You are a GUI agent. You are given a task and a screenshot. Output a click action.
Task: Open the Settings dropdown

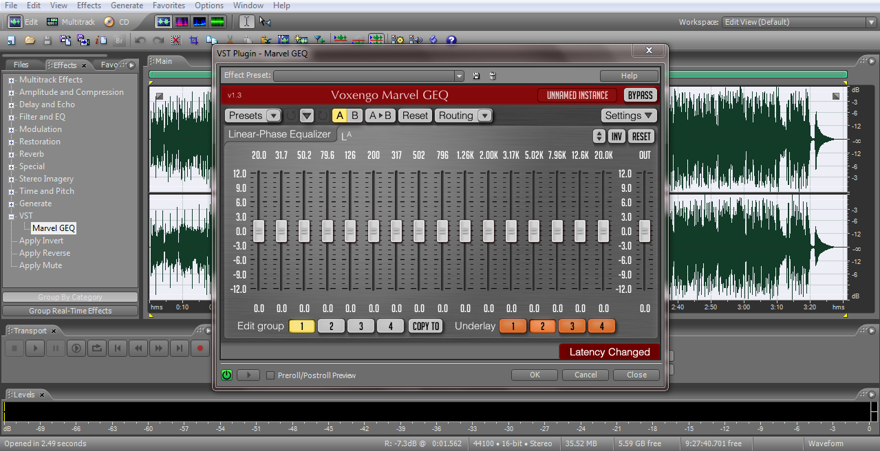(x=629, y=115)
